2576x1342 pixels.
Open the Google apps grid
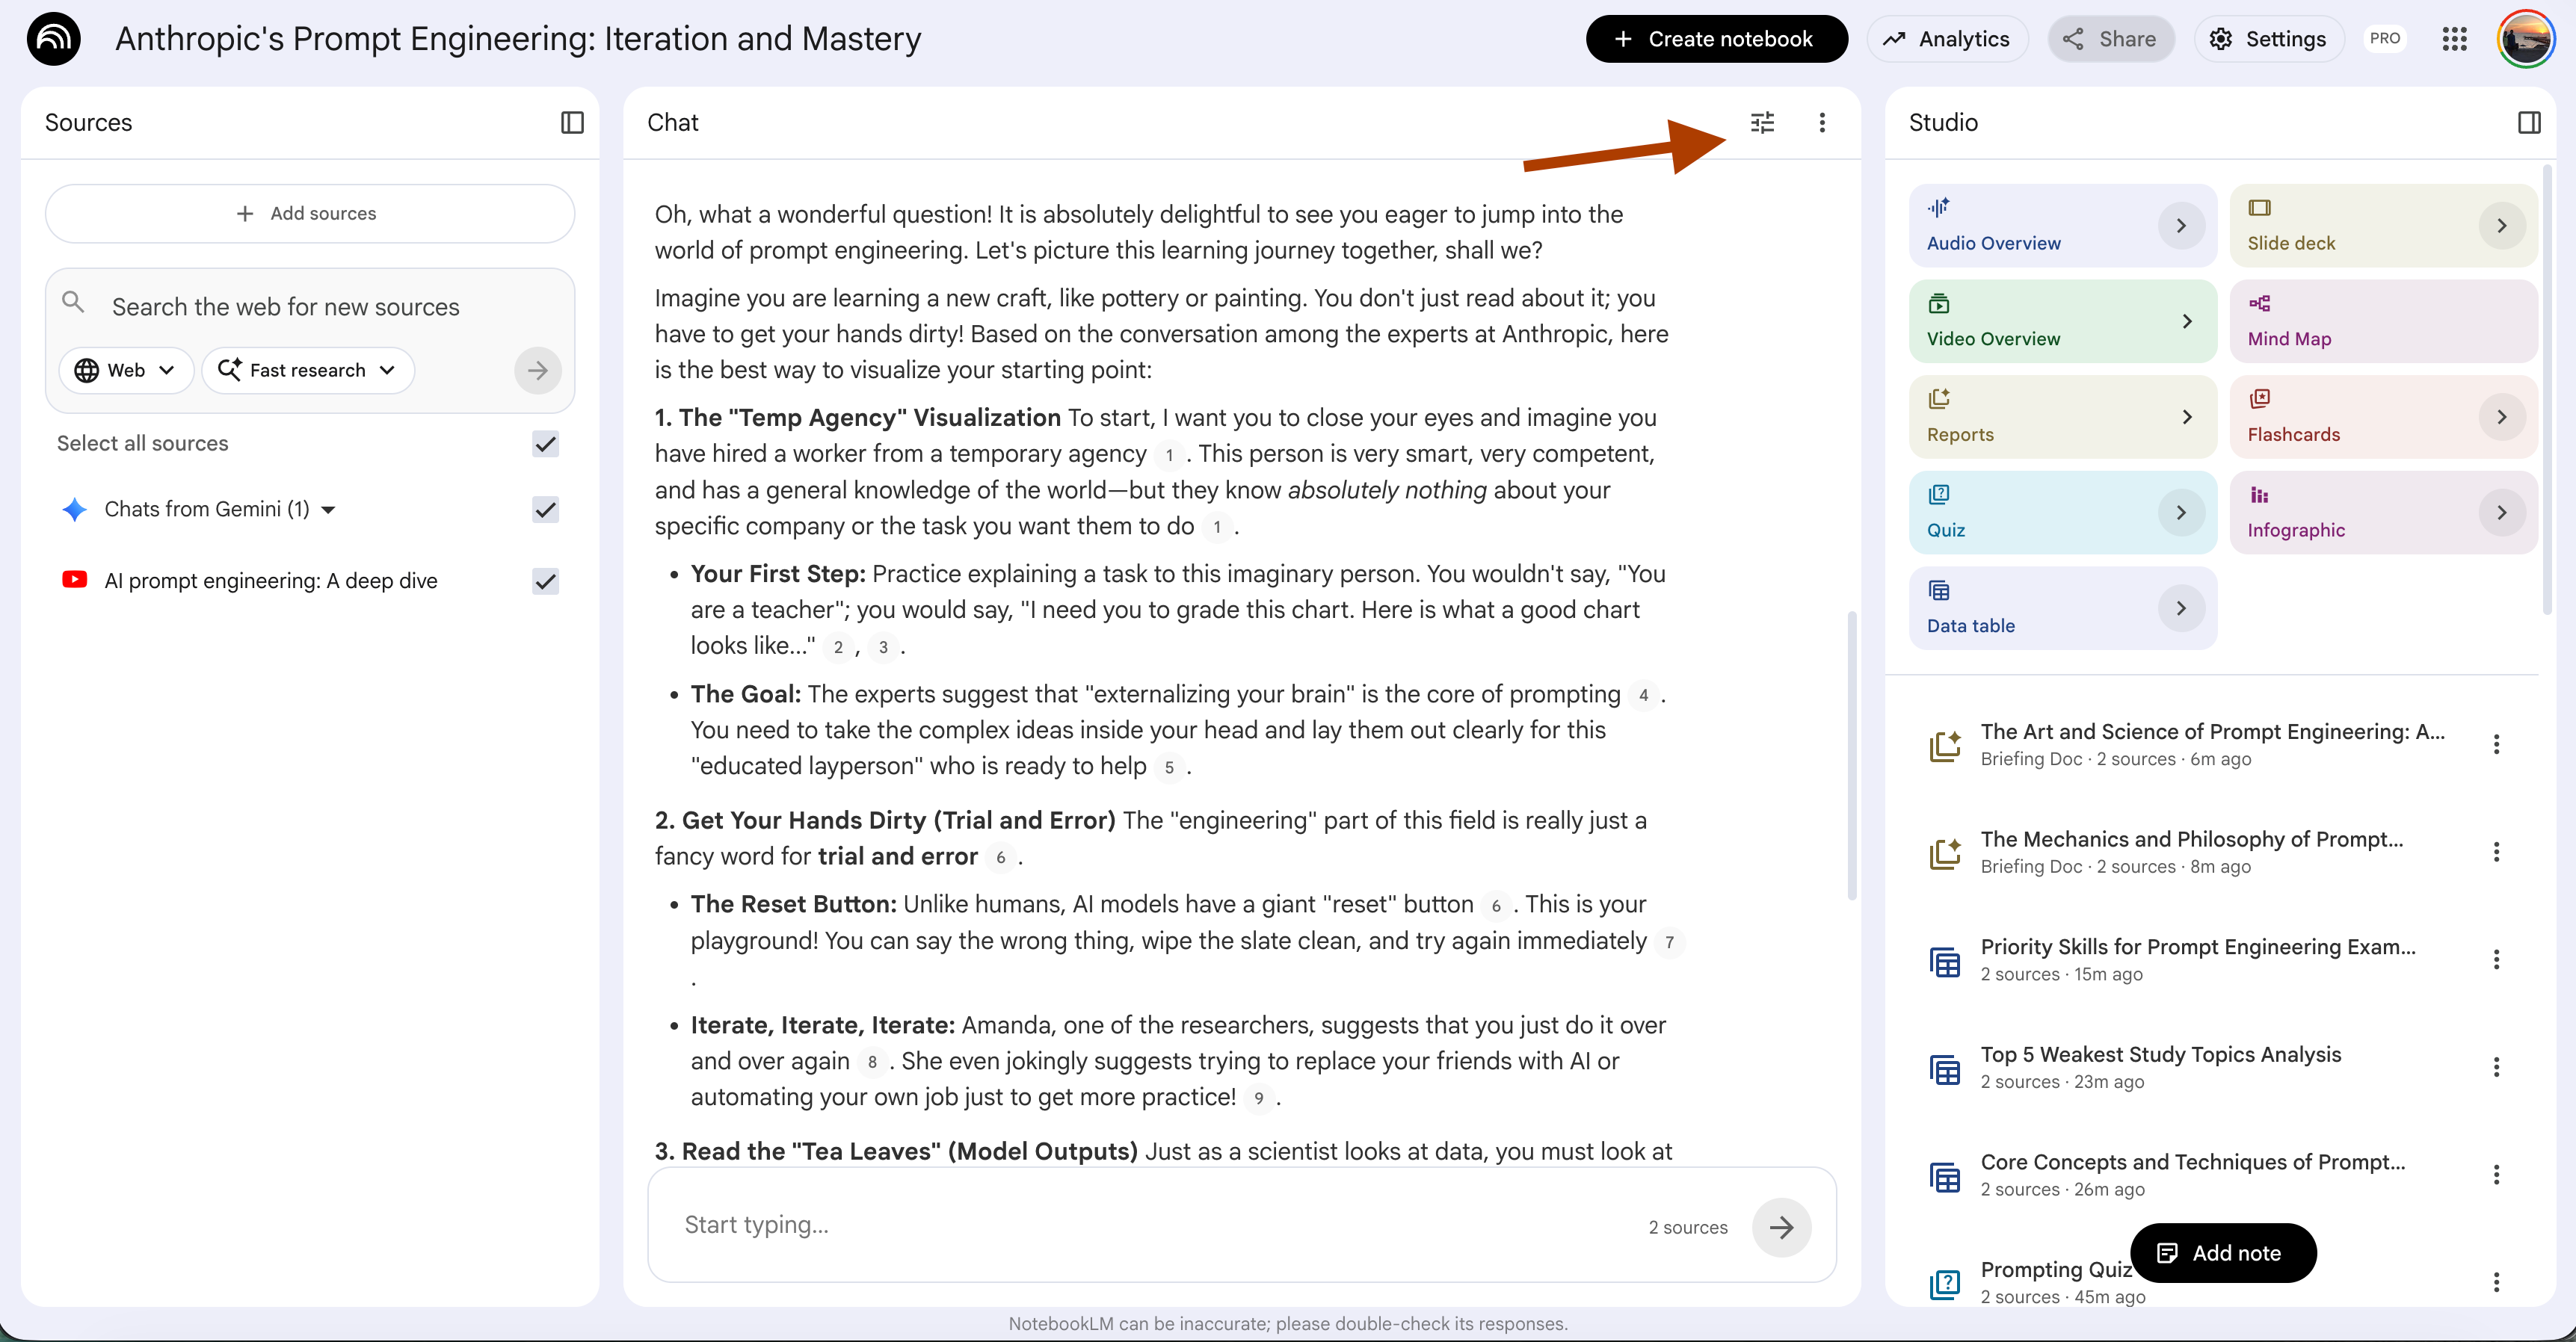point(2454,39)
